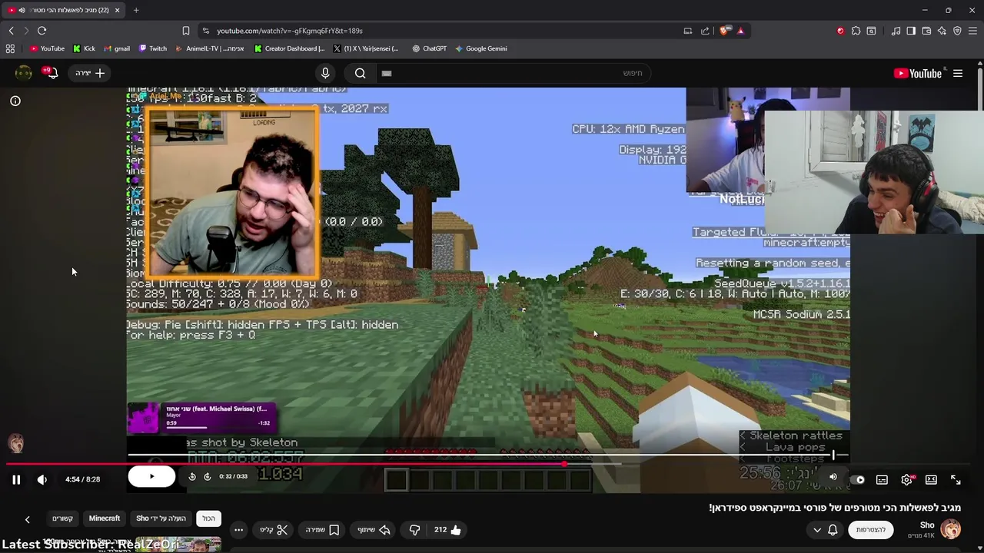This screenshot has height=553, width=984.
Task: Mute the player with the left volume icon
Action: click(42, 479)
